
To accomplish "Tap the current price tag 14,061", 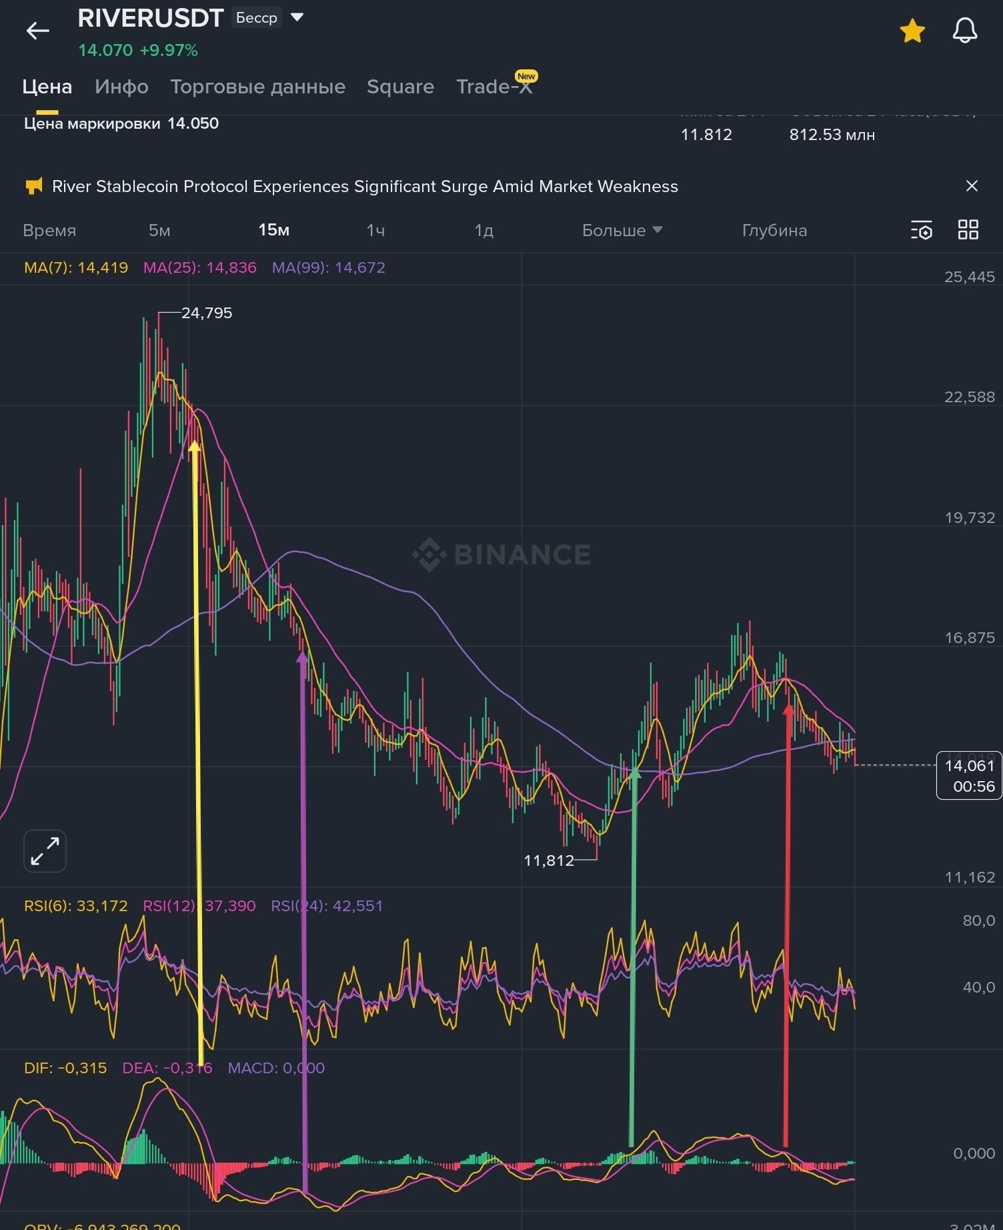I will click(x=969, y=775).
